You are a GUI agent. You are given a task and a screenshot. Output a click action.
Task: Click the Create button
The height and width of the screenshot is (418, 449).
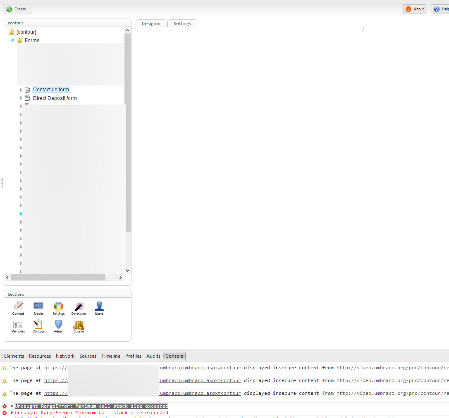[x=18, y=9]
